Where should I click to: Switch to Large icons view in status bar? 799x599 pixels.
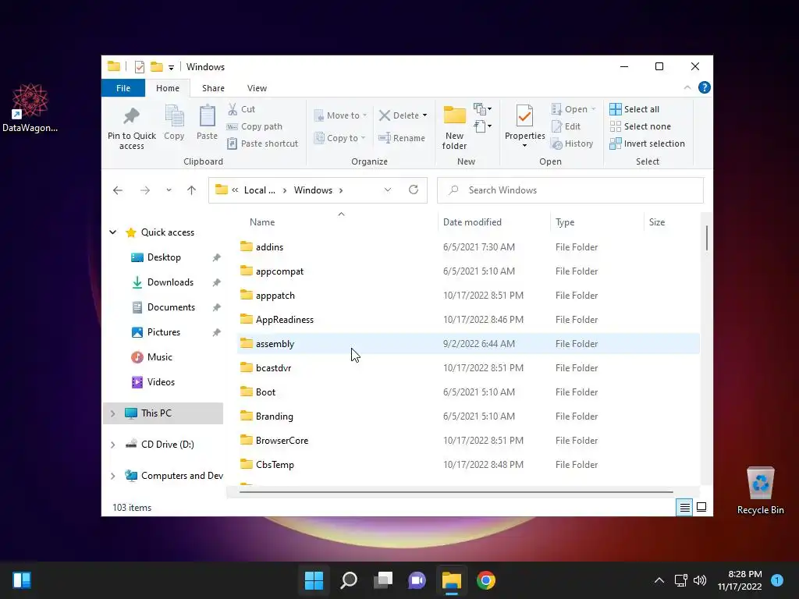701,507
